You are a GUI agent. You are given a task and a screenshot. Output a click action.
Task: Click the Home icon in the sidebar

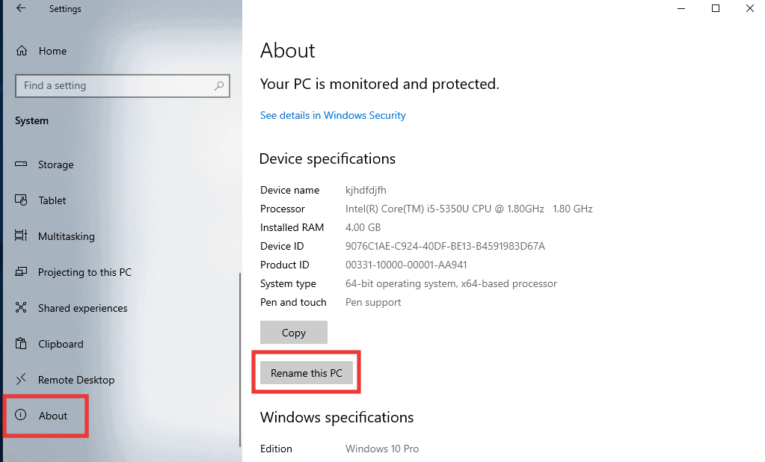(x=20, y=51)
